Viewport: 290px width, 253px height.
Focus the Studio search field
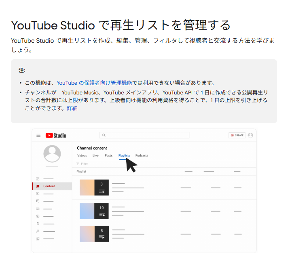point(144,135)
